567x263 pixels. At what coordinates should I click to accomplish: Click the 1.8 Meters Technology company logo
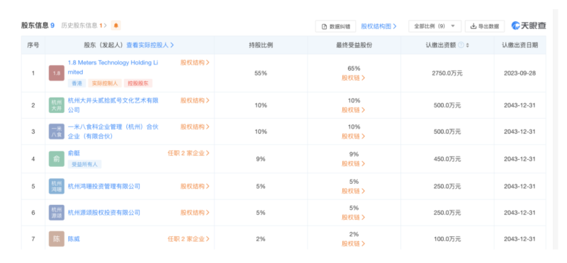57,74
